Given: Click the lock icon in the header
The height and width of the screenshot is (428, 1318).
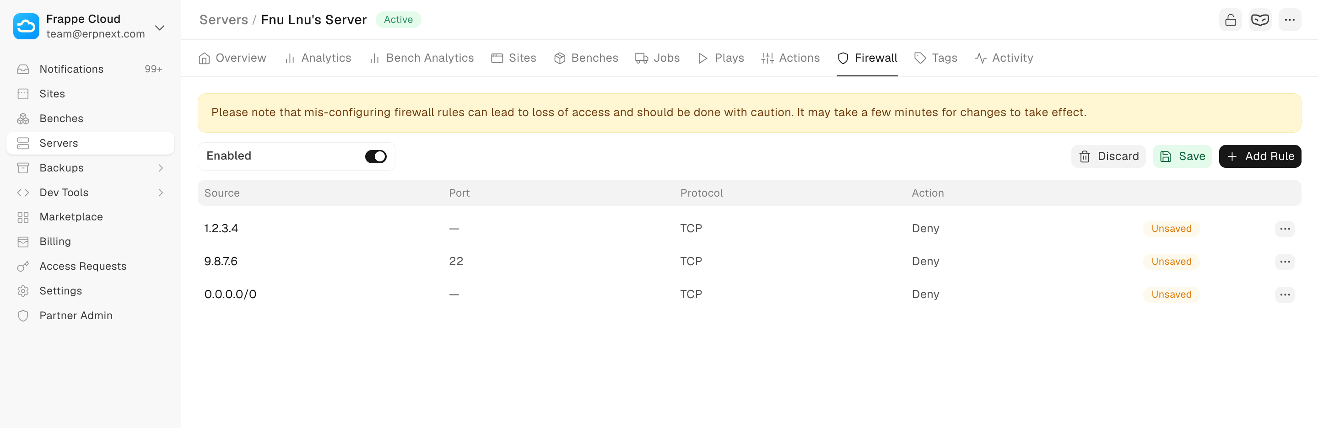Looking at the screenshot, I should pos(1230,20).
